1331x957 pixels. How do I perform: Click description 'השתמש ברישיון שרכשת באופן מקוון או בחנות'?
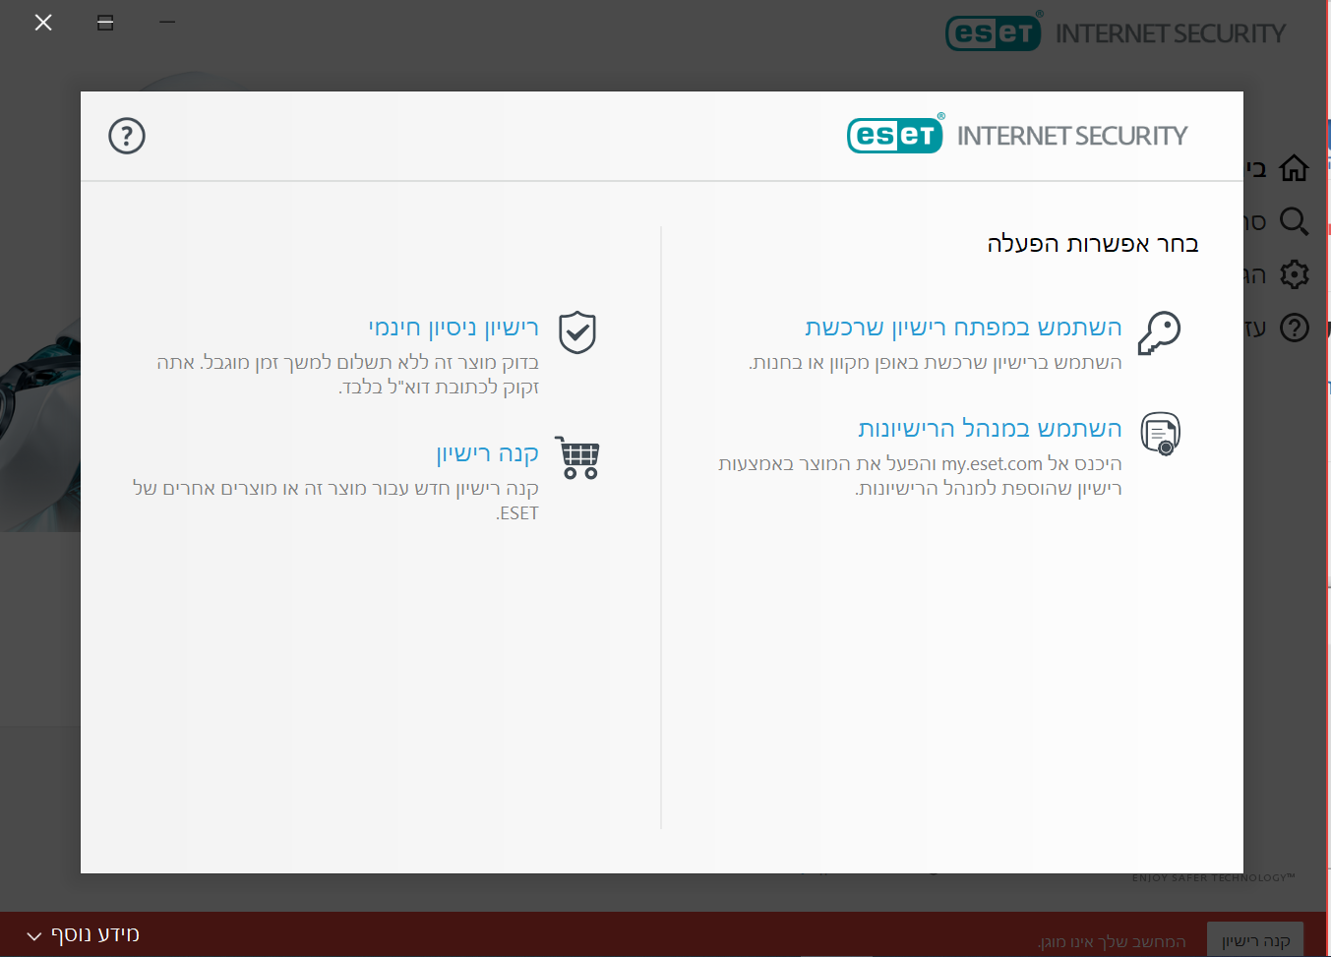(936, 363)
